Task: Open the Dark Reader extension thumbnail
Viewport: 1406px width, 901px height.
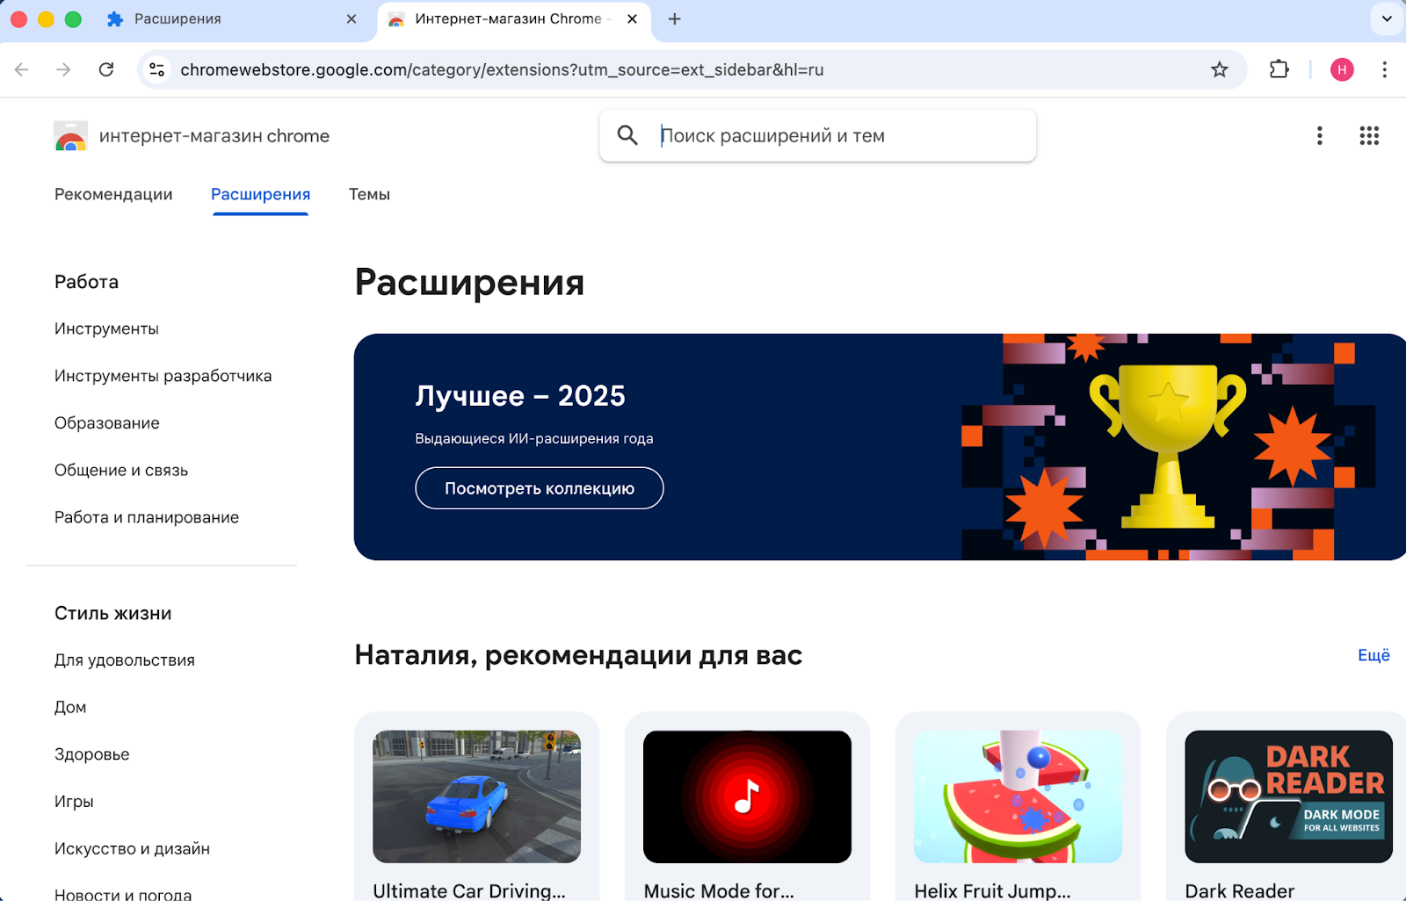Action: (1288, 796)
